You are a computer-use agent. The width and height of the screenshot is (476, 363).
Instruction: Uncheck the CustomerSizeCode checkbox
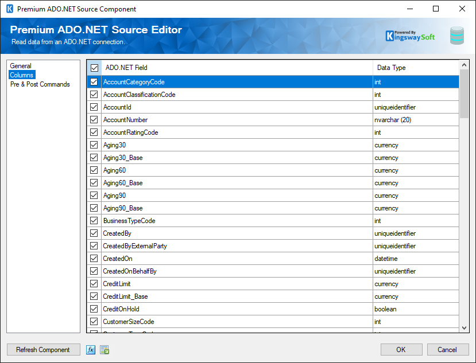[94, 322]
